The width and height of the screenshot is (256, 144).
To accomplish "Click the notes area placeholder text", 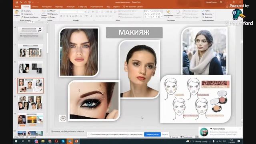I will coord(67,131).
